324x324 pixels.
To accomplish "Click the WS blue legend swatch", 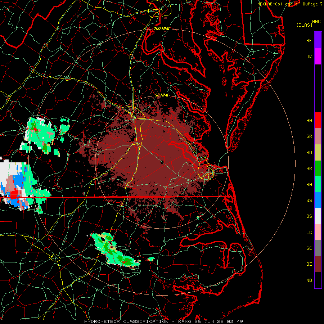I will (318, 200).
